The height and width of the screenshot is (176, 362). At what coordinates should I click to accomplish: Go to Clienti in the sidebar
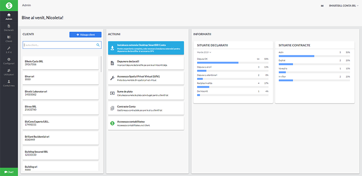click(x=9, y=39)
